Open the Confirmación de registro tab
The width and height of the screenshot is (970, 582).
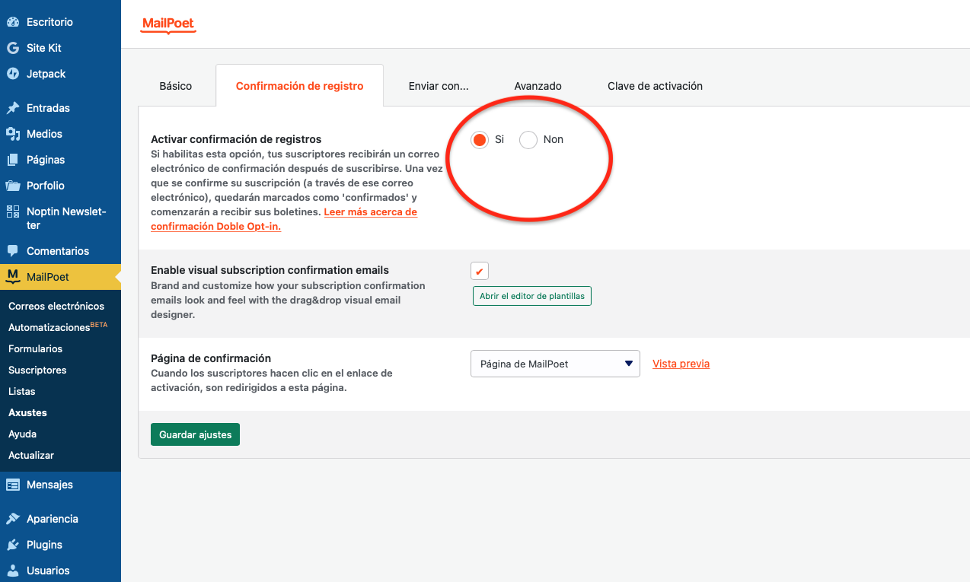(299, 86)
